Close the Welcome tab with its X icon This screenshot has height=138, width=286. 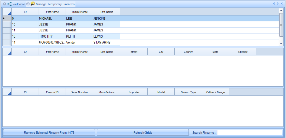[x=5, y=4]
